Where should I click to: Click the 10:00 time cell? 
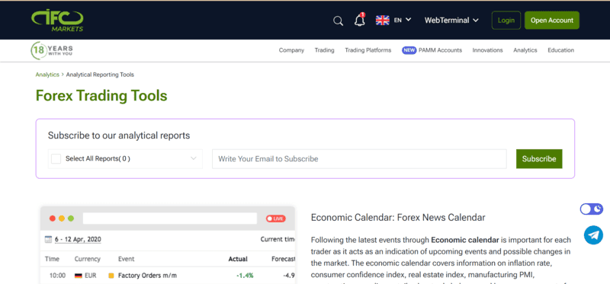point(57,276)
